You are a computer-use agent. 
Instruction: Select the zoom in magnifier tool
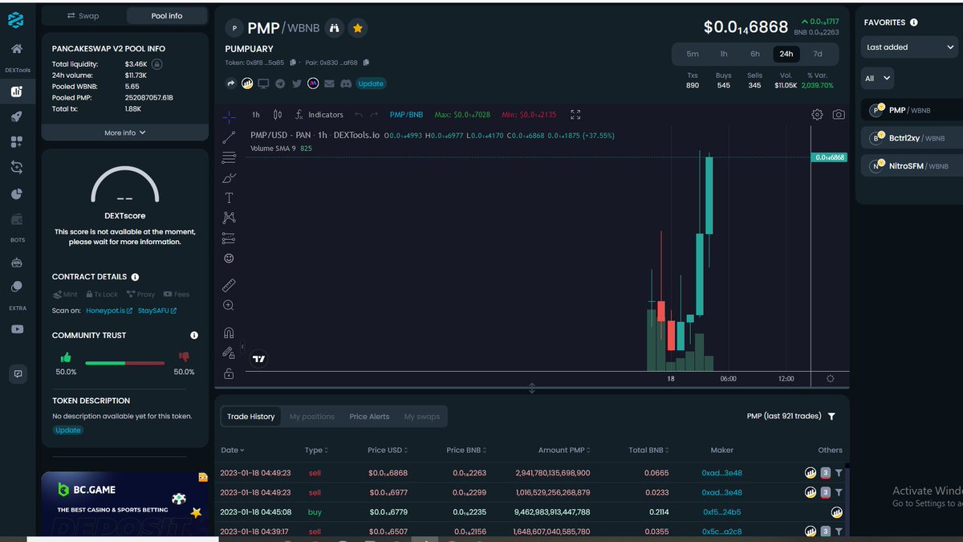(229, 306)
